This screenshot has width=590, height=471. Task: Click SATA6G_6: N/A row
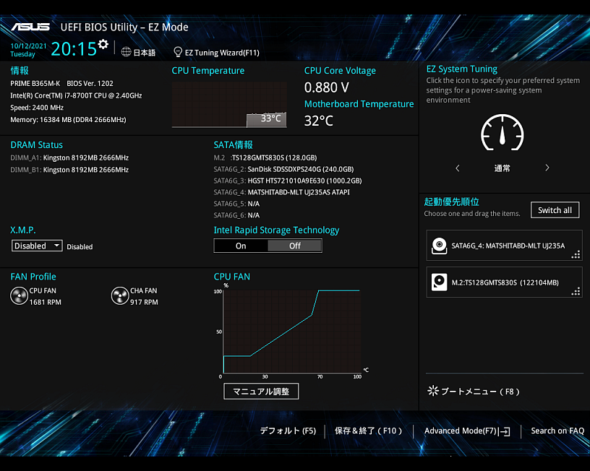(236, 215)
